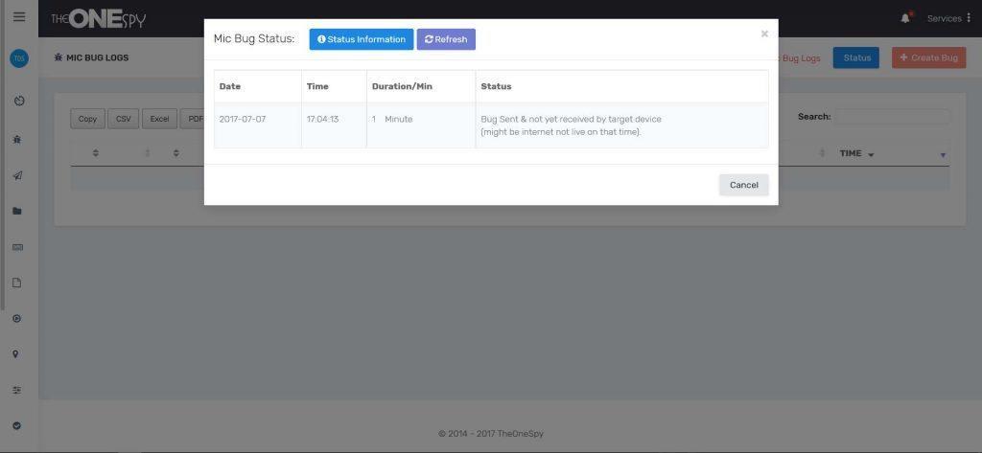This screenshot has width=982, height=453.
Task: Click the first column sort arrows
Action: [96, 153]
